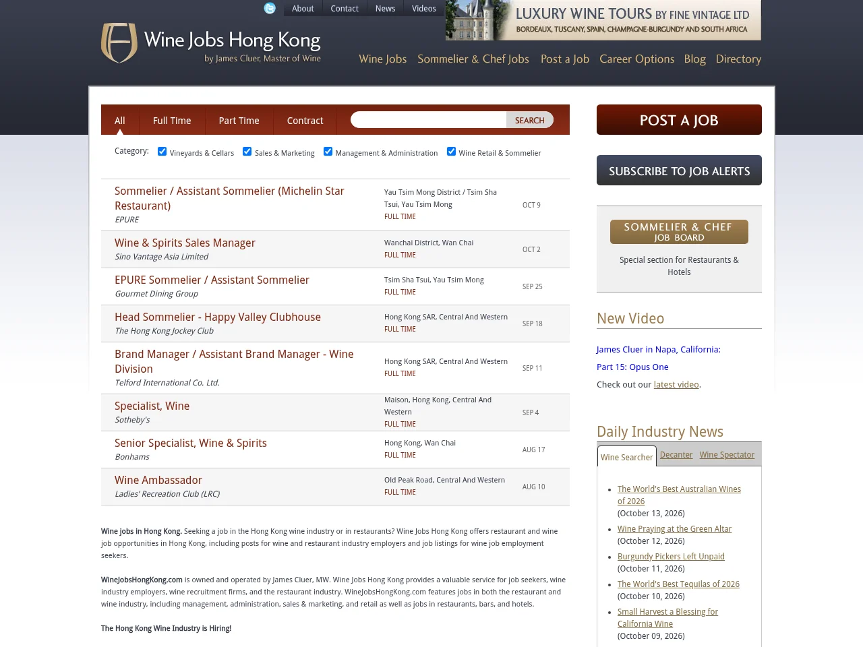Open EPURE Sommelier / Assistant Sommelier listing
Screen dimensions: 863x647
point(212,280)
